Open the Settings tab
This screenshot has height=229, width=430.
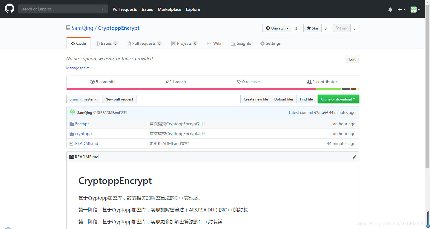[270, 43]
